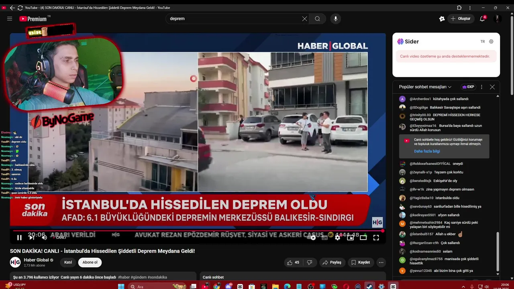Screen dimensions: 514x289
Task: Click the #haber hashtag
Action: click(124, 277)
